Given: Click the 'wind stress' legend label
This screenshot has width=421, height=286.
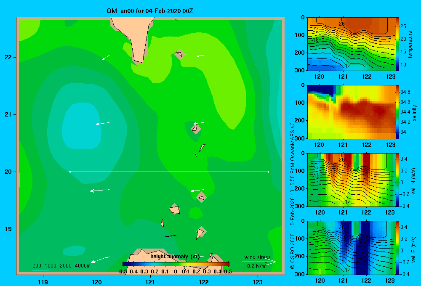Looking at the screenshot, I should click(257, 257).
